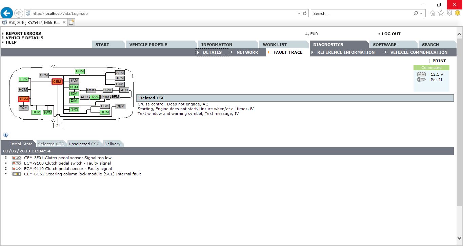Viewport: 463px width, 246px height.
Task: Click the Log Out link
Action: 391,34
